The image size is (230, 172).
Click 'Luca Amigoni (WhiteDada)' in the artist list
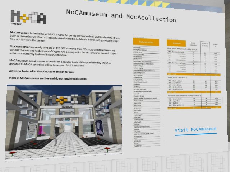[143, 91]
